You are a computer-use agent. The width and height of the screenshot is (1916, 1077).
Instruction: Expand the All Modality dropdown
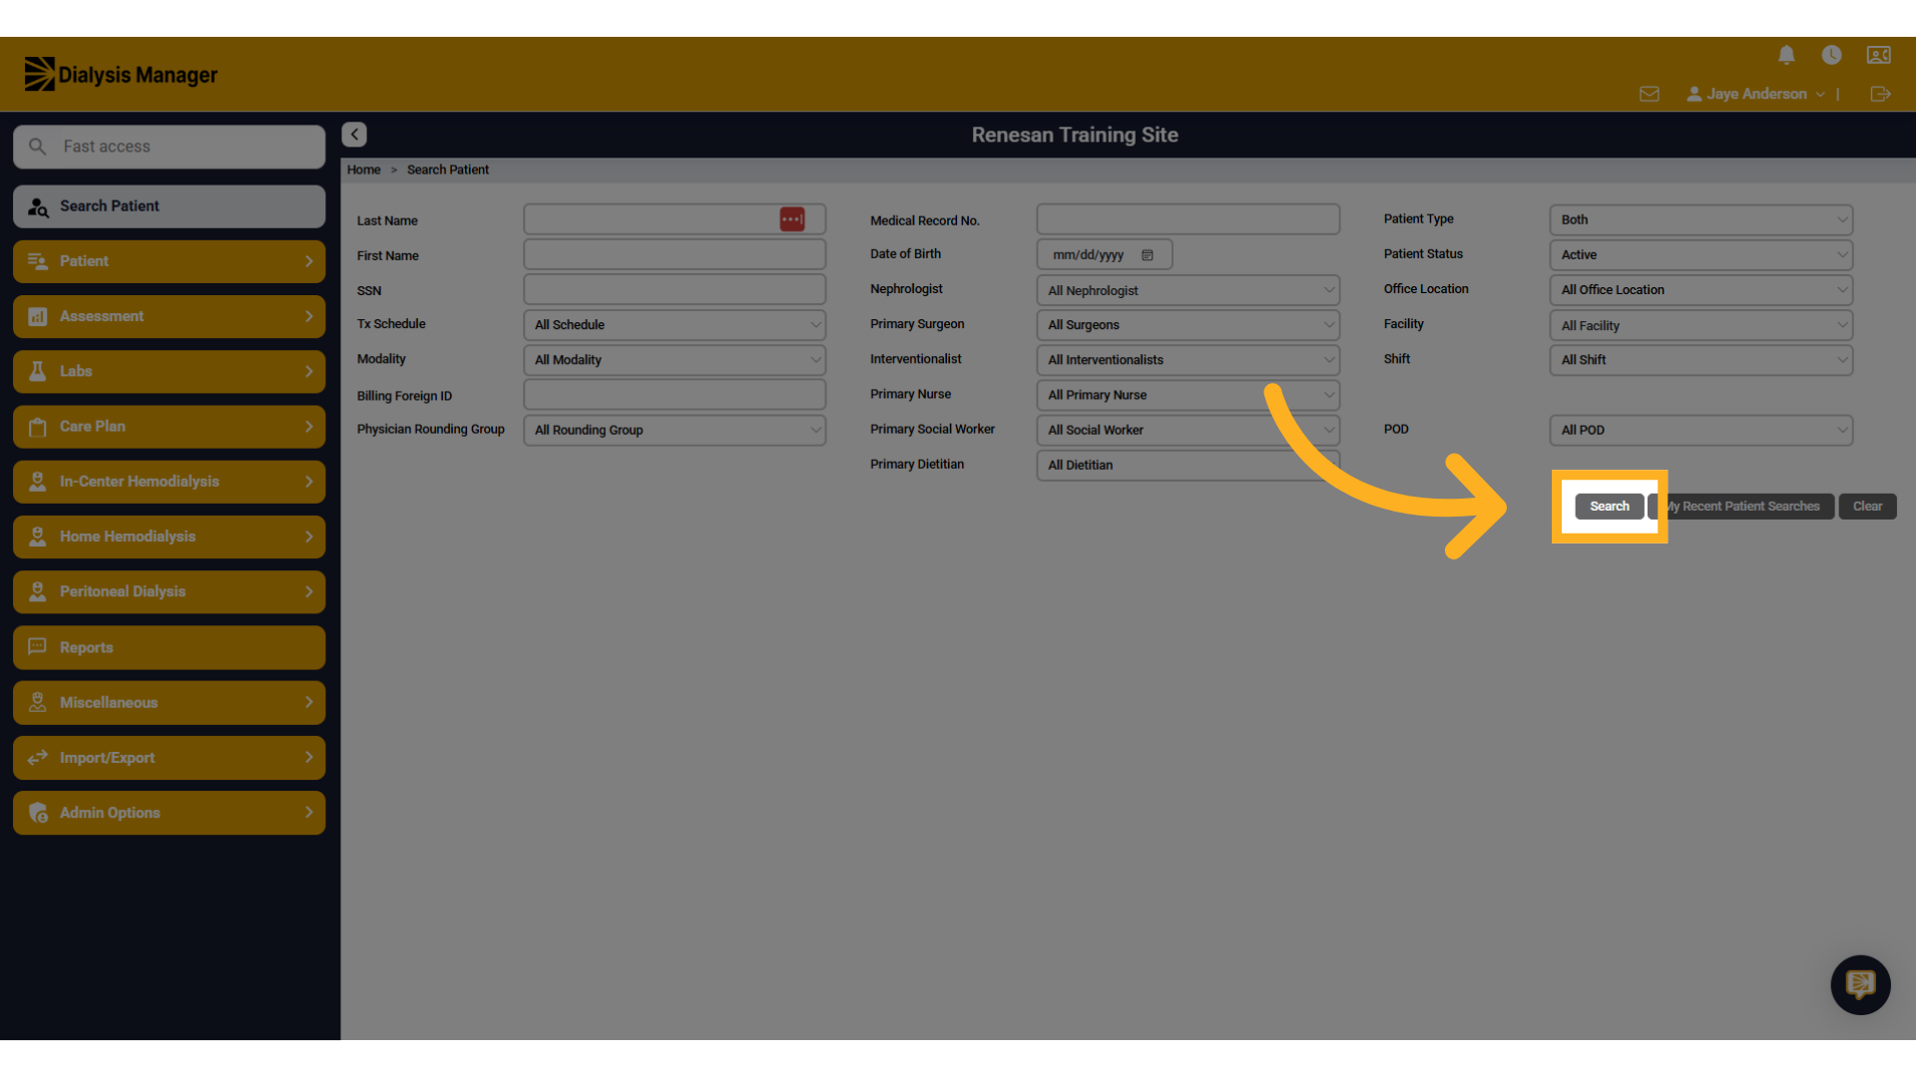click(x=675, y=360)
